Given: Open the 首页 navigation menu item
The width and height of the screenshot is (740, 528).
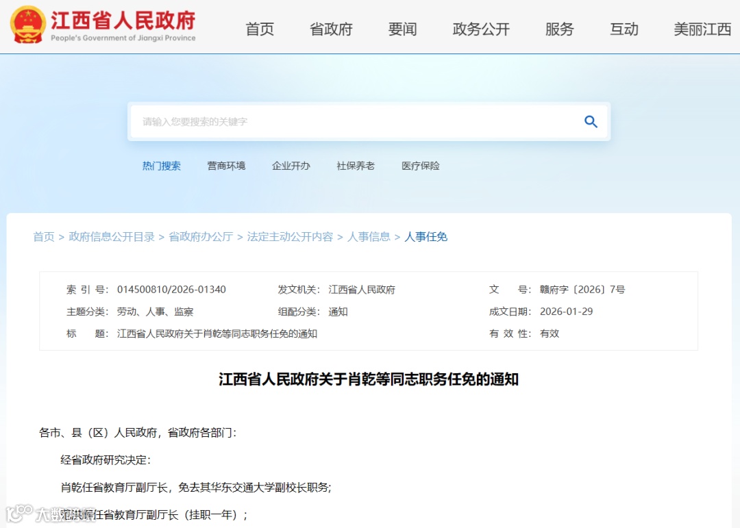Looking at the screenshot, I should click(260, 29).
